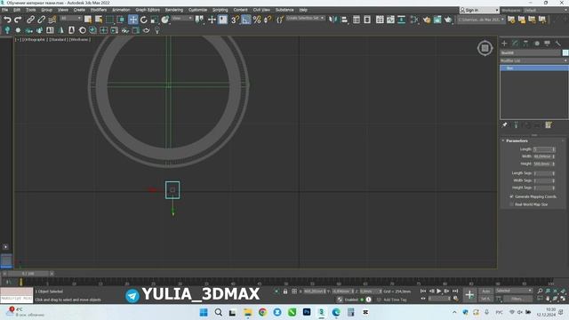Screen dimensions: 569x320
Task: Toggle the Percent Snap button
Action: coord(257,20)
